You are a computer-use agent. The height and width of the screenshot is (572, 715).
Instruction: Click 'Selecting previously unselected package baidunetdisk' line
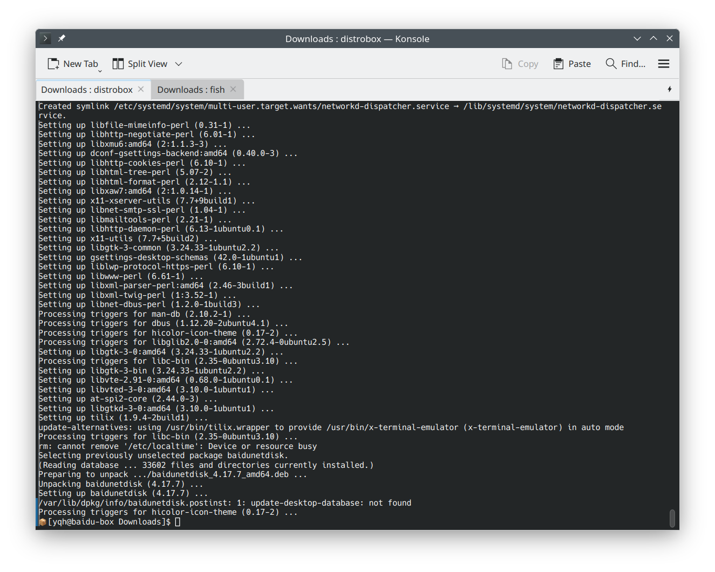(x=164, y=455)
